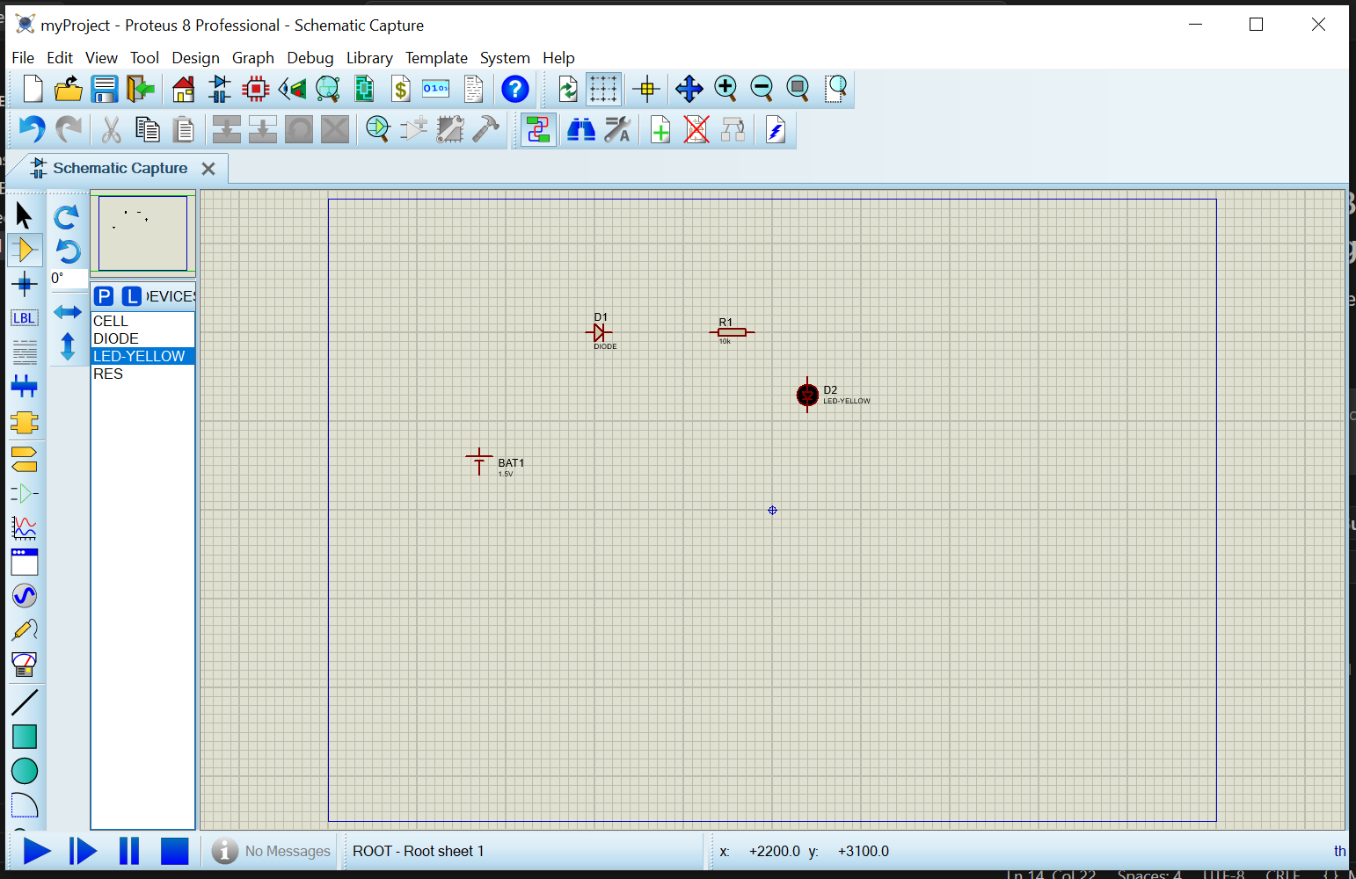This screenshot has width=1356, height=879.
Task: Click the Schematic Capture tab
Action: click(120, 168)
